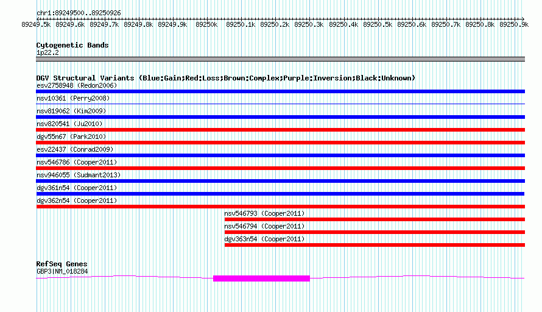This screenshot has height=312, width=542.
Task: Click the 89250.7k ruler tick label
Action: 446,24
